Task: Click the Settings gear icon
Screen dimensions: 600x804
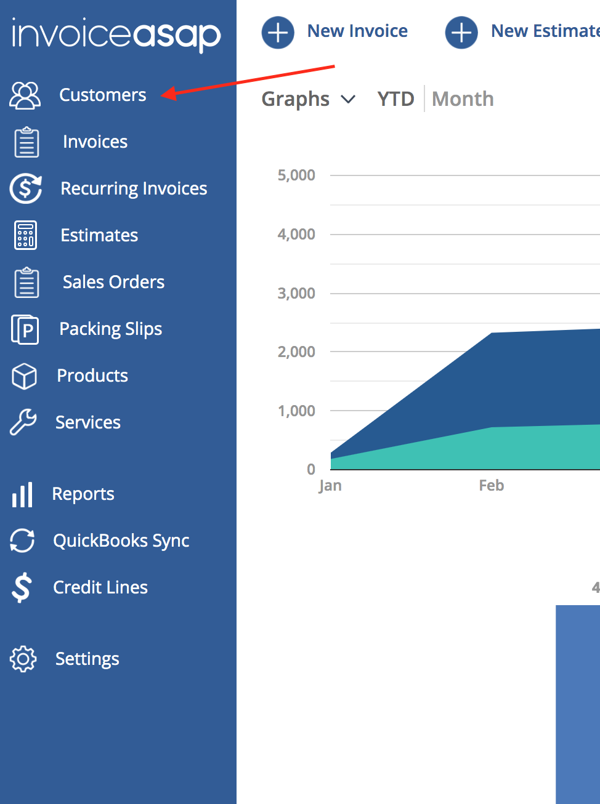Action: click(x=23, y=659)
